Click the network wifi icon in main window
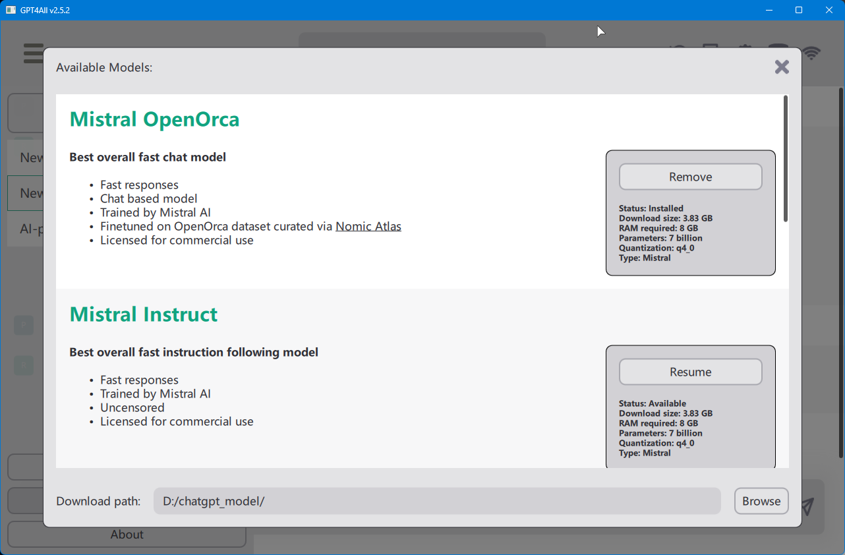 click(811, 53)
